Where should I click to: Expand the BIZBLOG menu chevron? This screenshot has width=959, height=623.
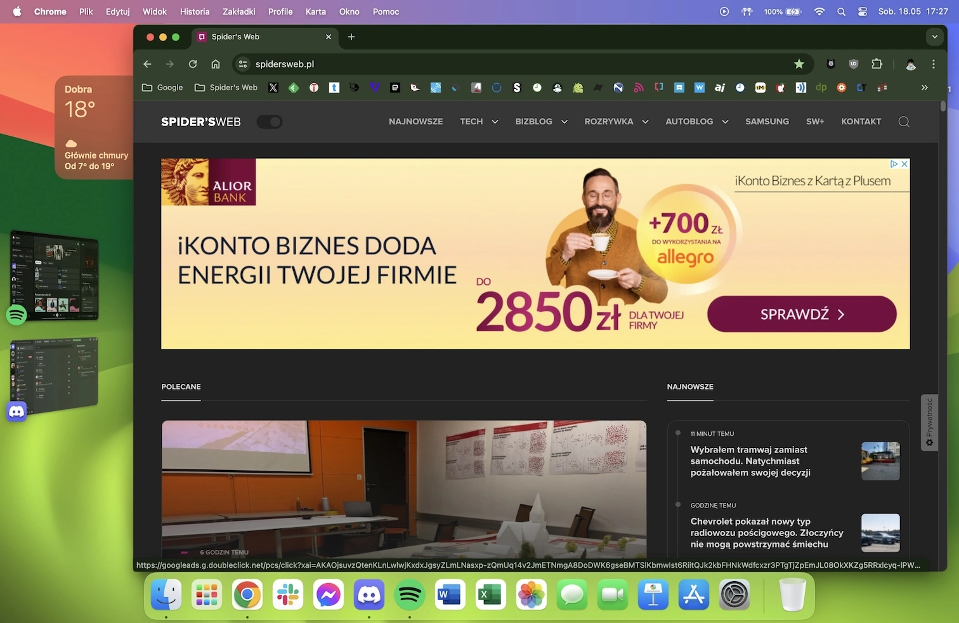point(564,122)
